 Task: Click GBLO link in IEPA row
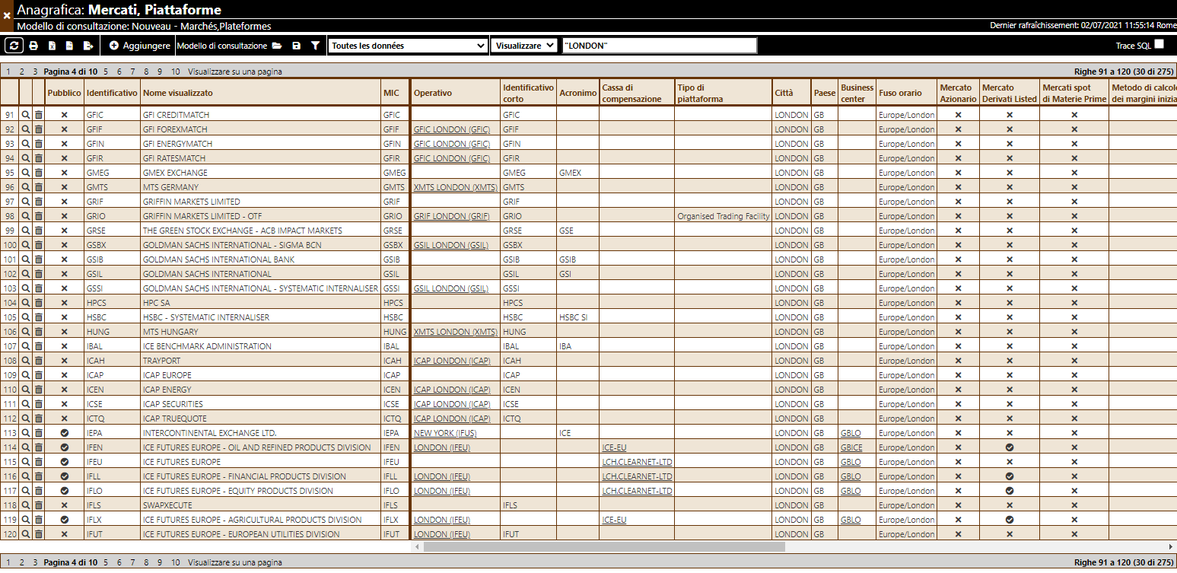click(x=851, y=433)
